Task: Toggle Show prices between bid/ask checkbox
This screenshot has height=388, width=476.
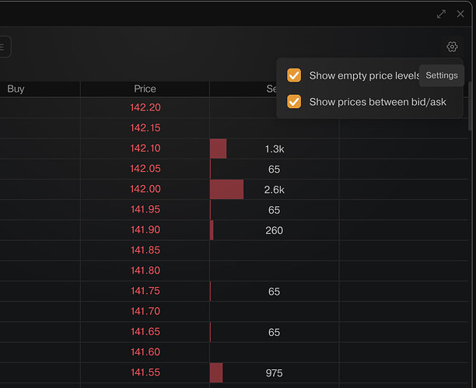Action: tap(294, 102)
